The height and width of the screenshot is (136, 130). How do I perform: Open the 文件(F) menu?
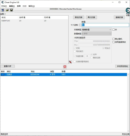click(x=4, y=6)
